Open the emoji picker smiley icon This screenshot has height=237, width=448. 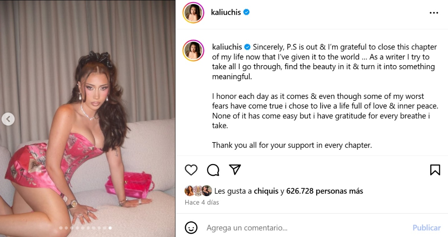click(x=191, y=227)
